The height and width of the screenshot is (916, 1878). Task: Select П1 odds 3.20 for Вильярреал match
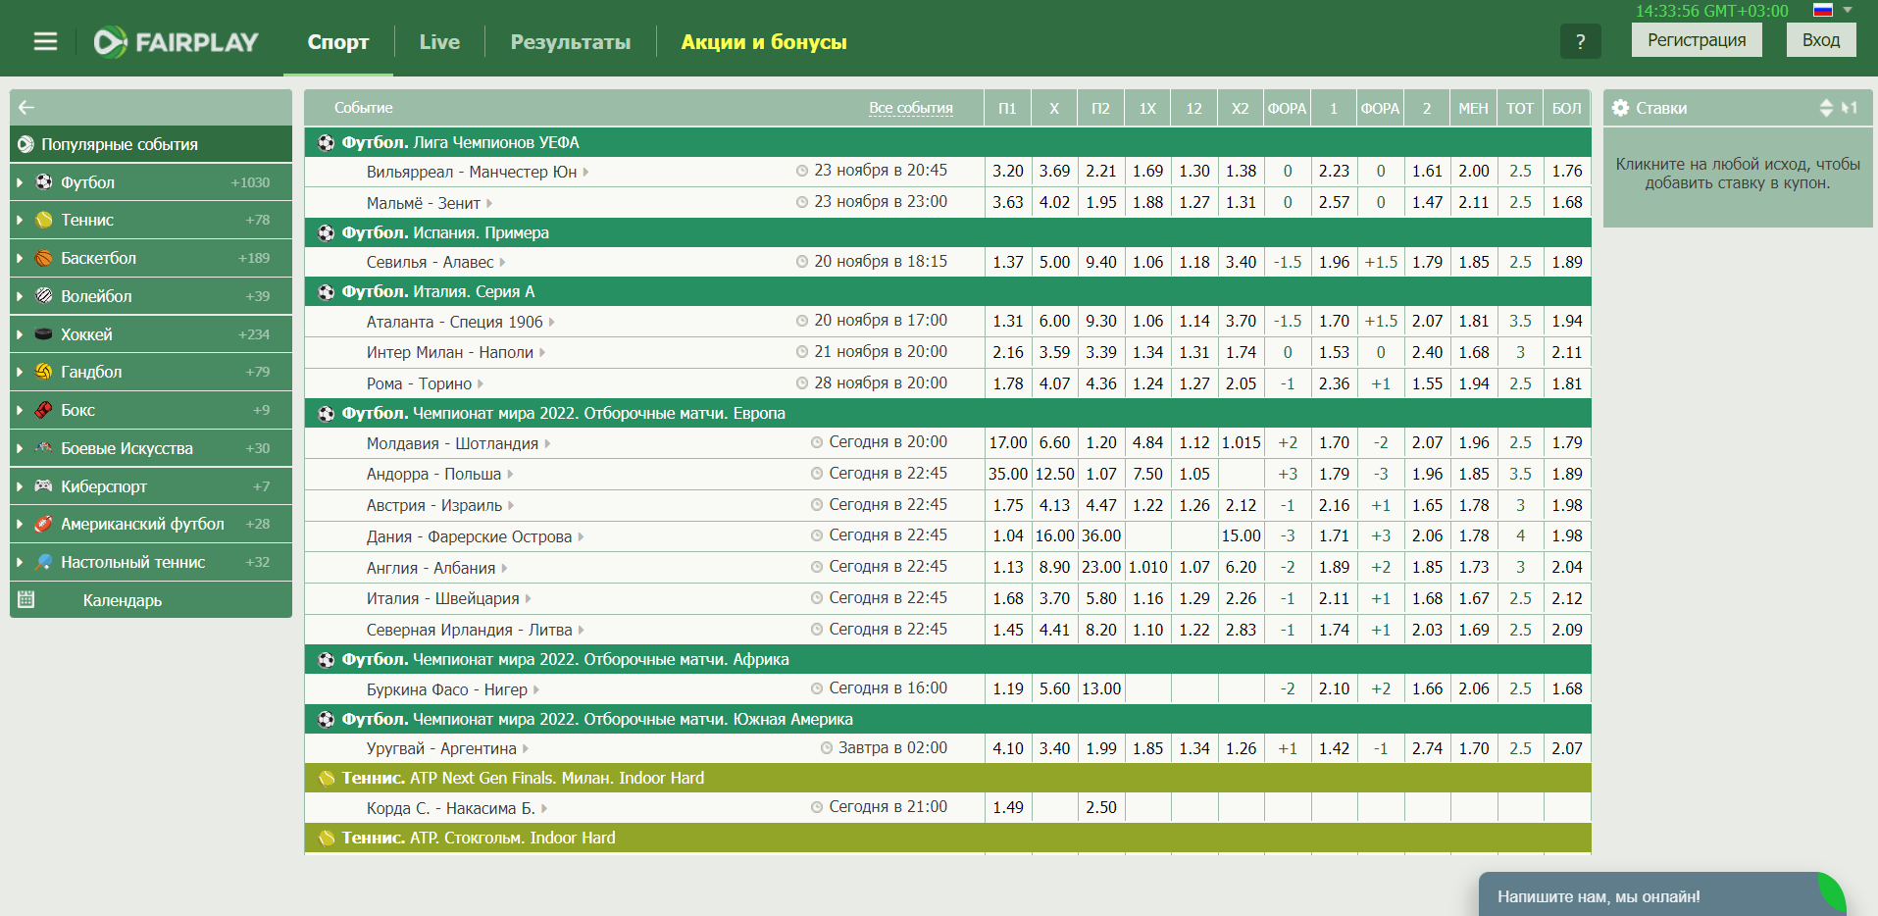tap(1007, 171)
